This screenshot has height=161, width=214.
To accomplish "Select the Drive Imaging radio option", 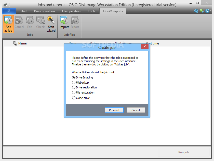I will coord(74,77).
